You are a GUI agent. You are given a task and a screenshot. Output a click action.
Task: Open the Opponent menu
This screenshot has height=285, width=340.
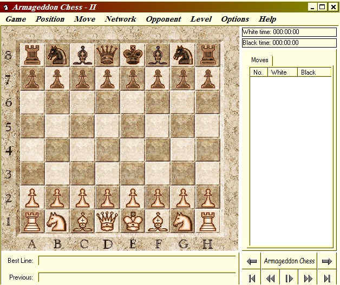(164, 19)
